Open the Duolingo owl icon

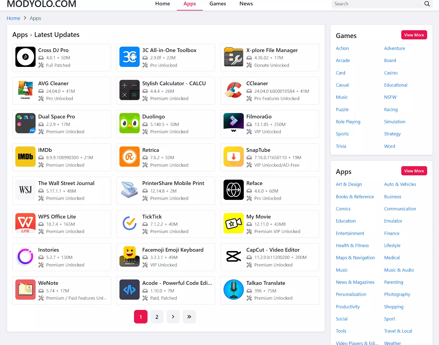coord(129,123)
